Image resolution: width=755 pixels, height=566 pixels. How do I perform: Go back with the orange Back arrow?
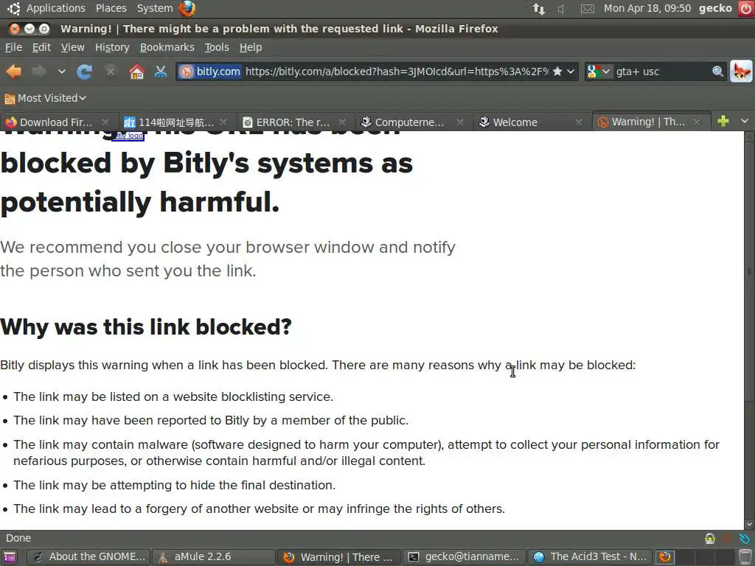(x=13, y=71)
